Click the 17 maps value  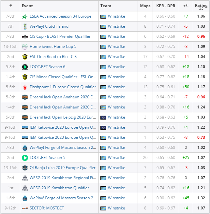click(x=145, y=57)
